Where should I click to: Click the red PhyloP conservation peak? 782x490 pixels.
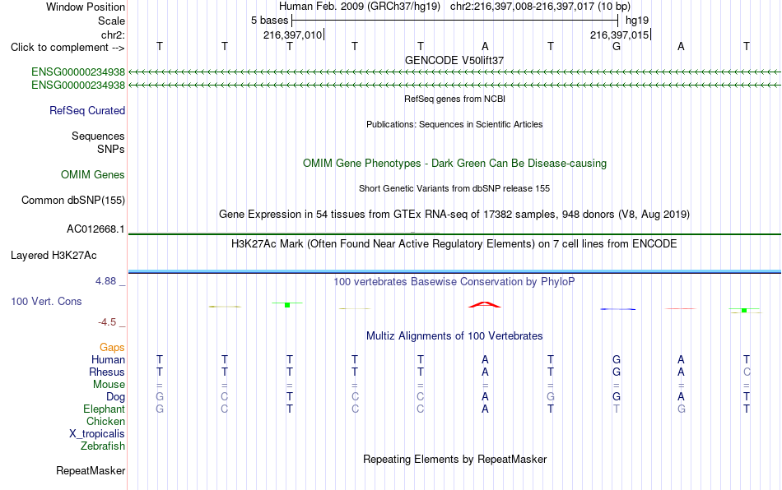484,304
